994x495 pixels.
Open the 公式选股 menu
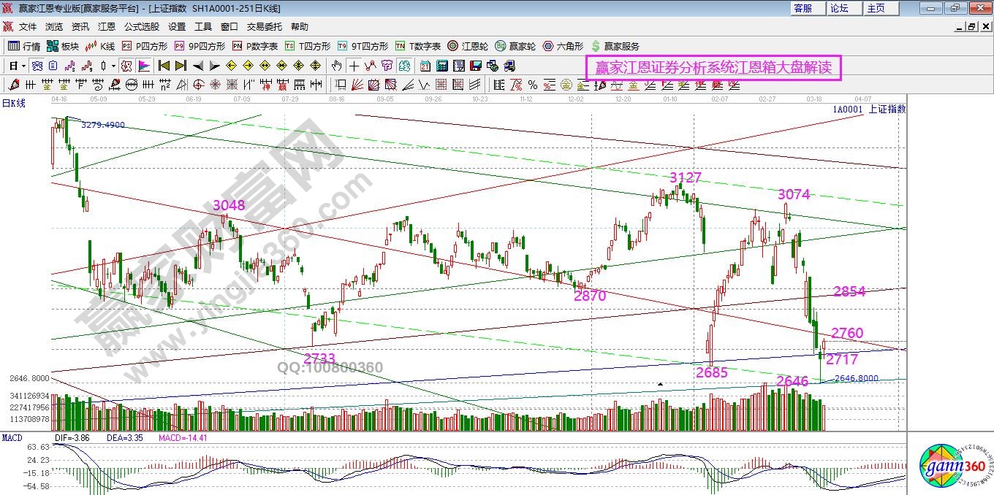(141, 26)
